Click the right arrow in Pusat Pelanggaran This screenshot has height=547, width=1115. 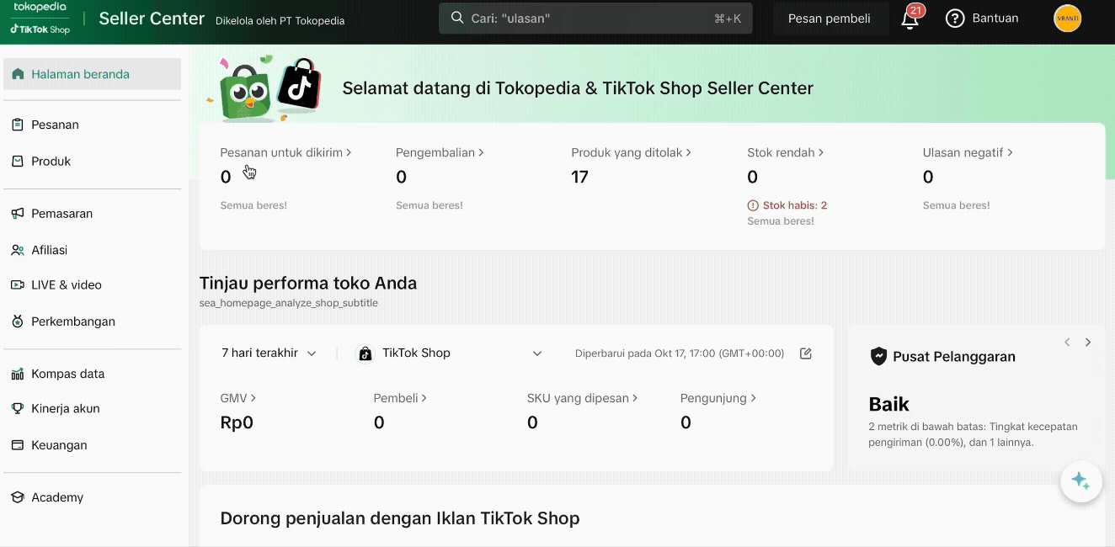coord(1088,343)
